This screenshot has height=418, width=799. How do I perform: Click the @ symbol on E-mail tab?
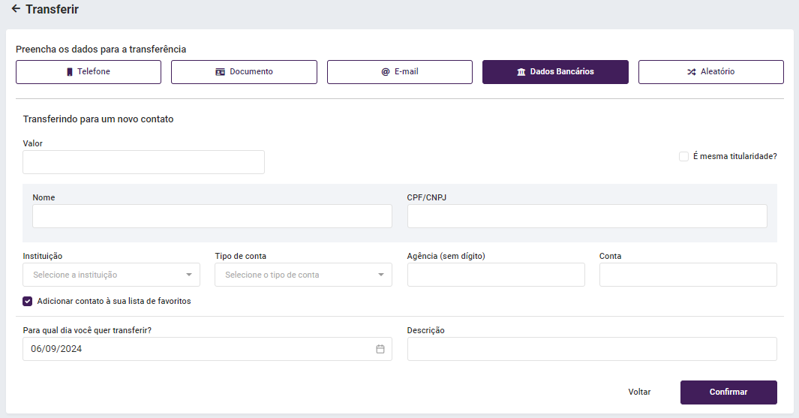coord(386,72)
